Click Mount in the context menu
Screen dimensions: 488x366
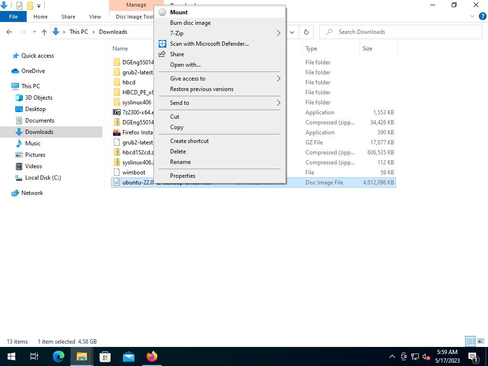(179, 12)
